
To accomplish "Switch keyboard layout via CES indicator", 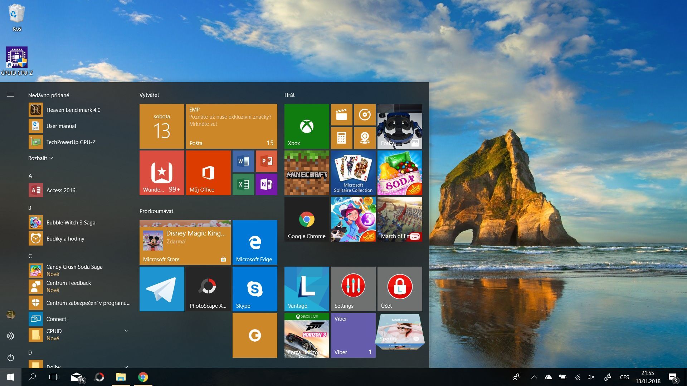I will tap(624, 377).
